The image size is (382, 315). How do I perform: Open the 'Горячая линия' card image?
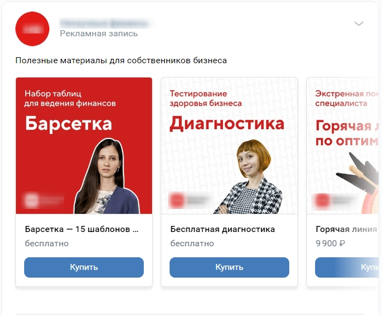[344, 146]
